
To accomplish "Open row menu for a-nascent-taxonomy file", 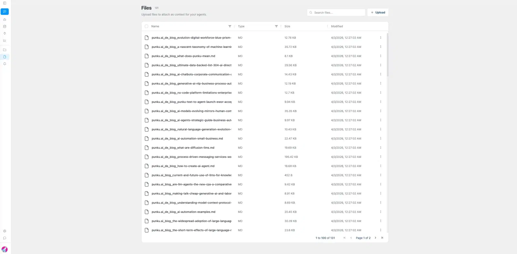I will point(381,47).
